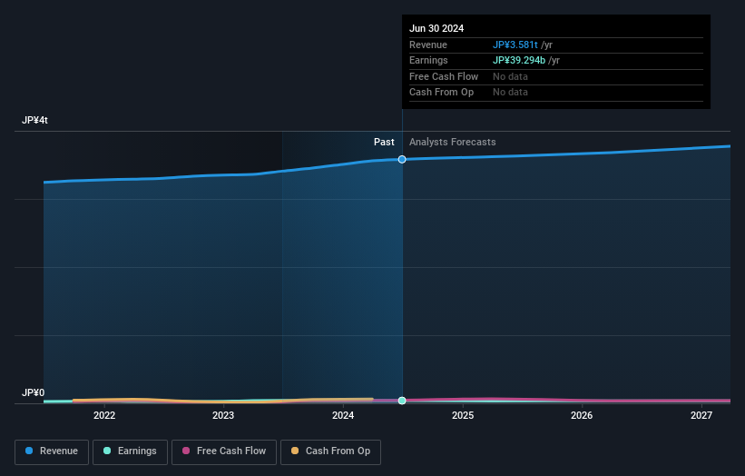The image size is (745, 476).
Task: Select the earnings data point at Jun 2024
Action: point(402,401)
